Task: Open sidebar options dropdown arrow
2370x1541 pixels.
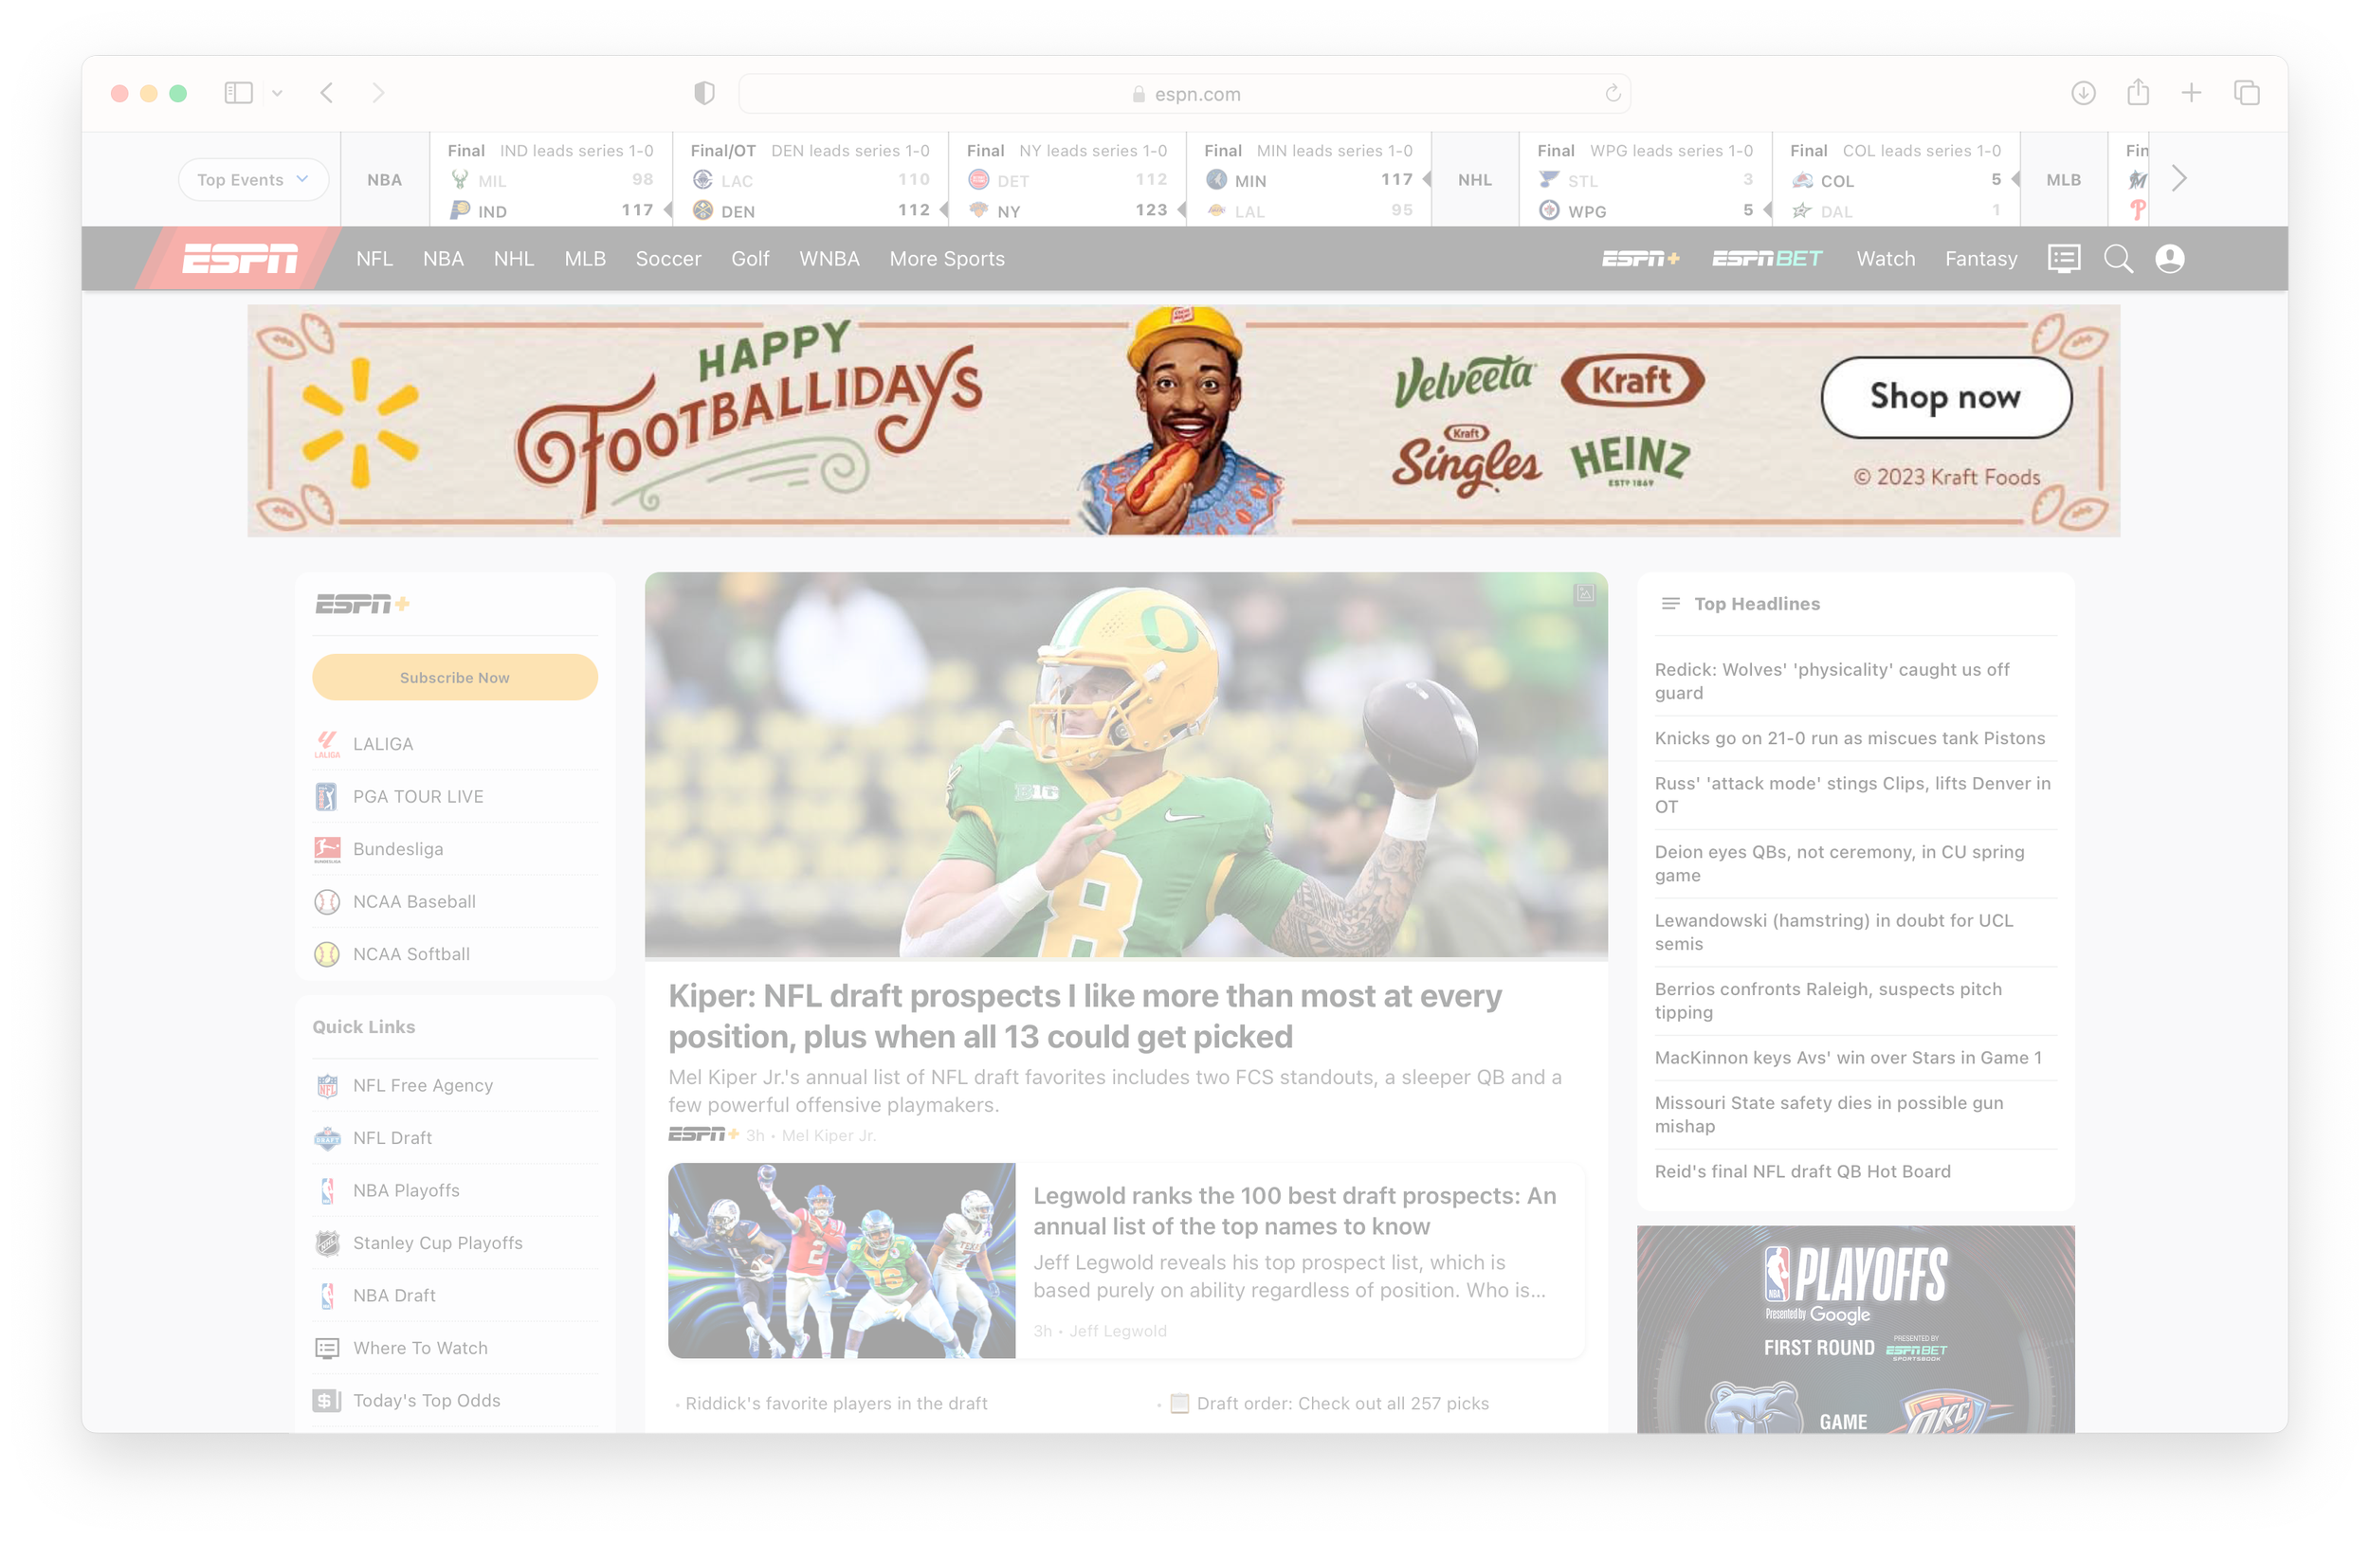Action: [278, 94]
